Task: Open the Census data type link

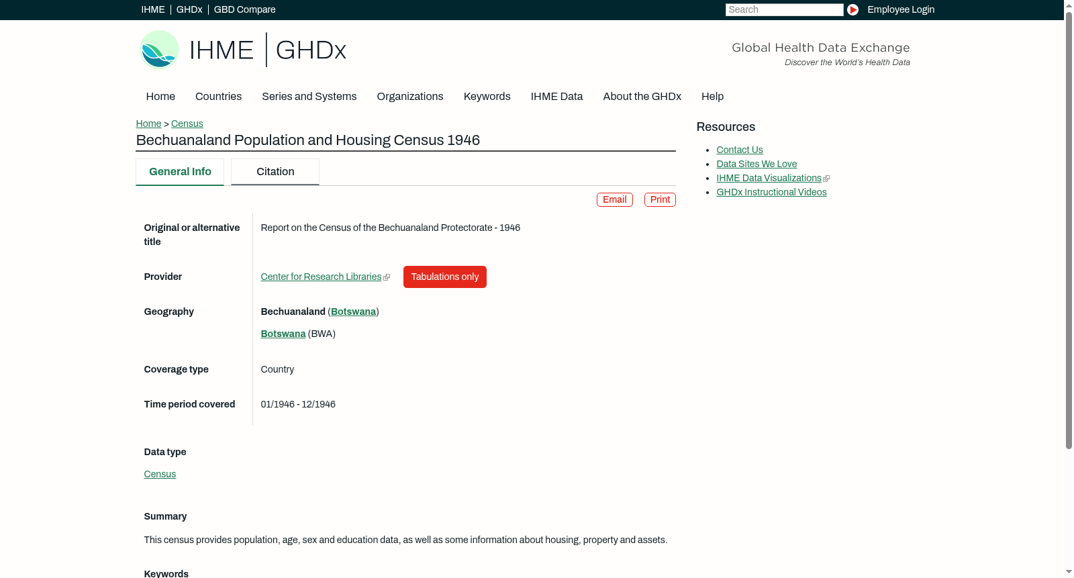Action: pos(160,474)
